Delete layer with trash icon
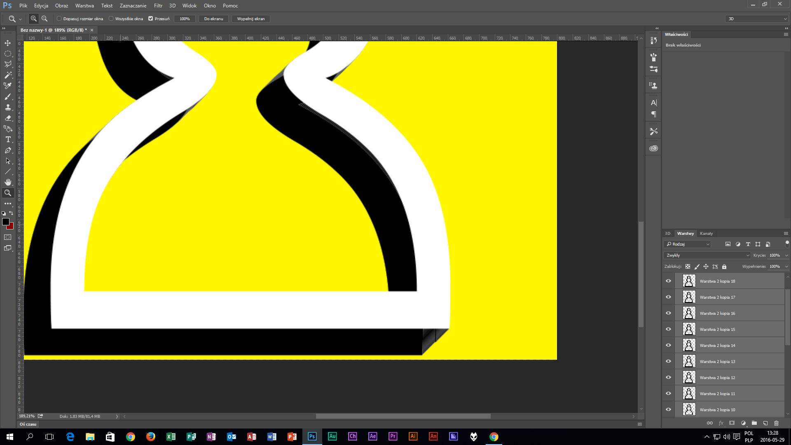791x445 pixels. [776, 423]
